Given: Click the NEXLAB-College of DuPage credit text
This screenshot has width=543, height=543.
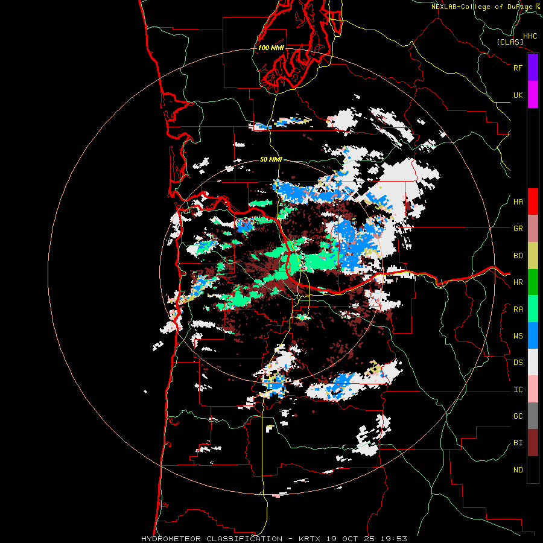Looking at the screenshot, I should [481, 7].
